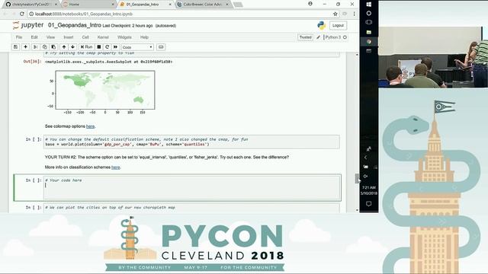The height and width of the screenshot is (274, 488).
Task: Reload the page in the browser
Action: click(22, 14)
